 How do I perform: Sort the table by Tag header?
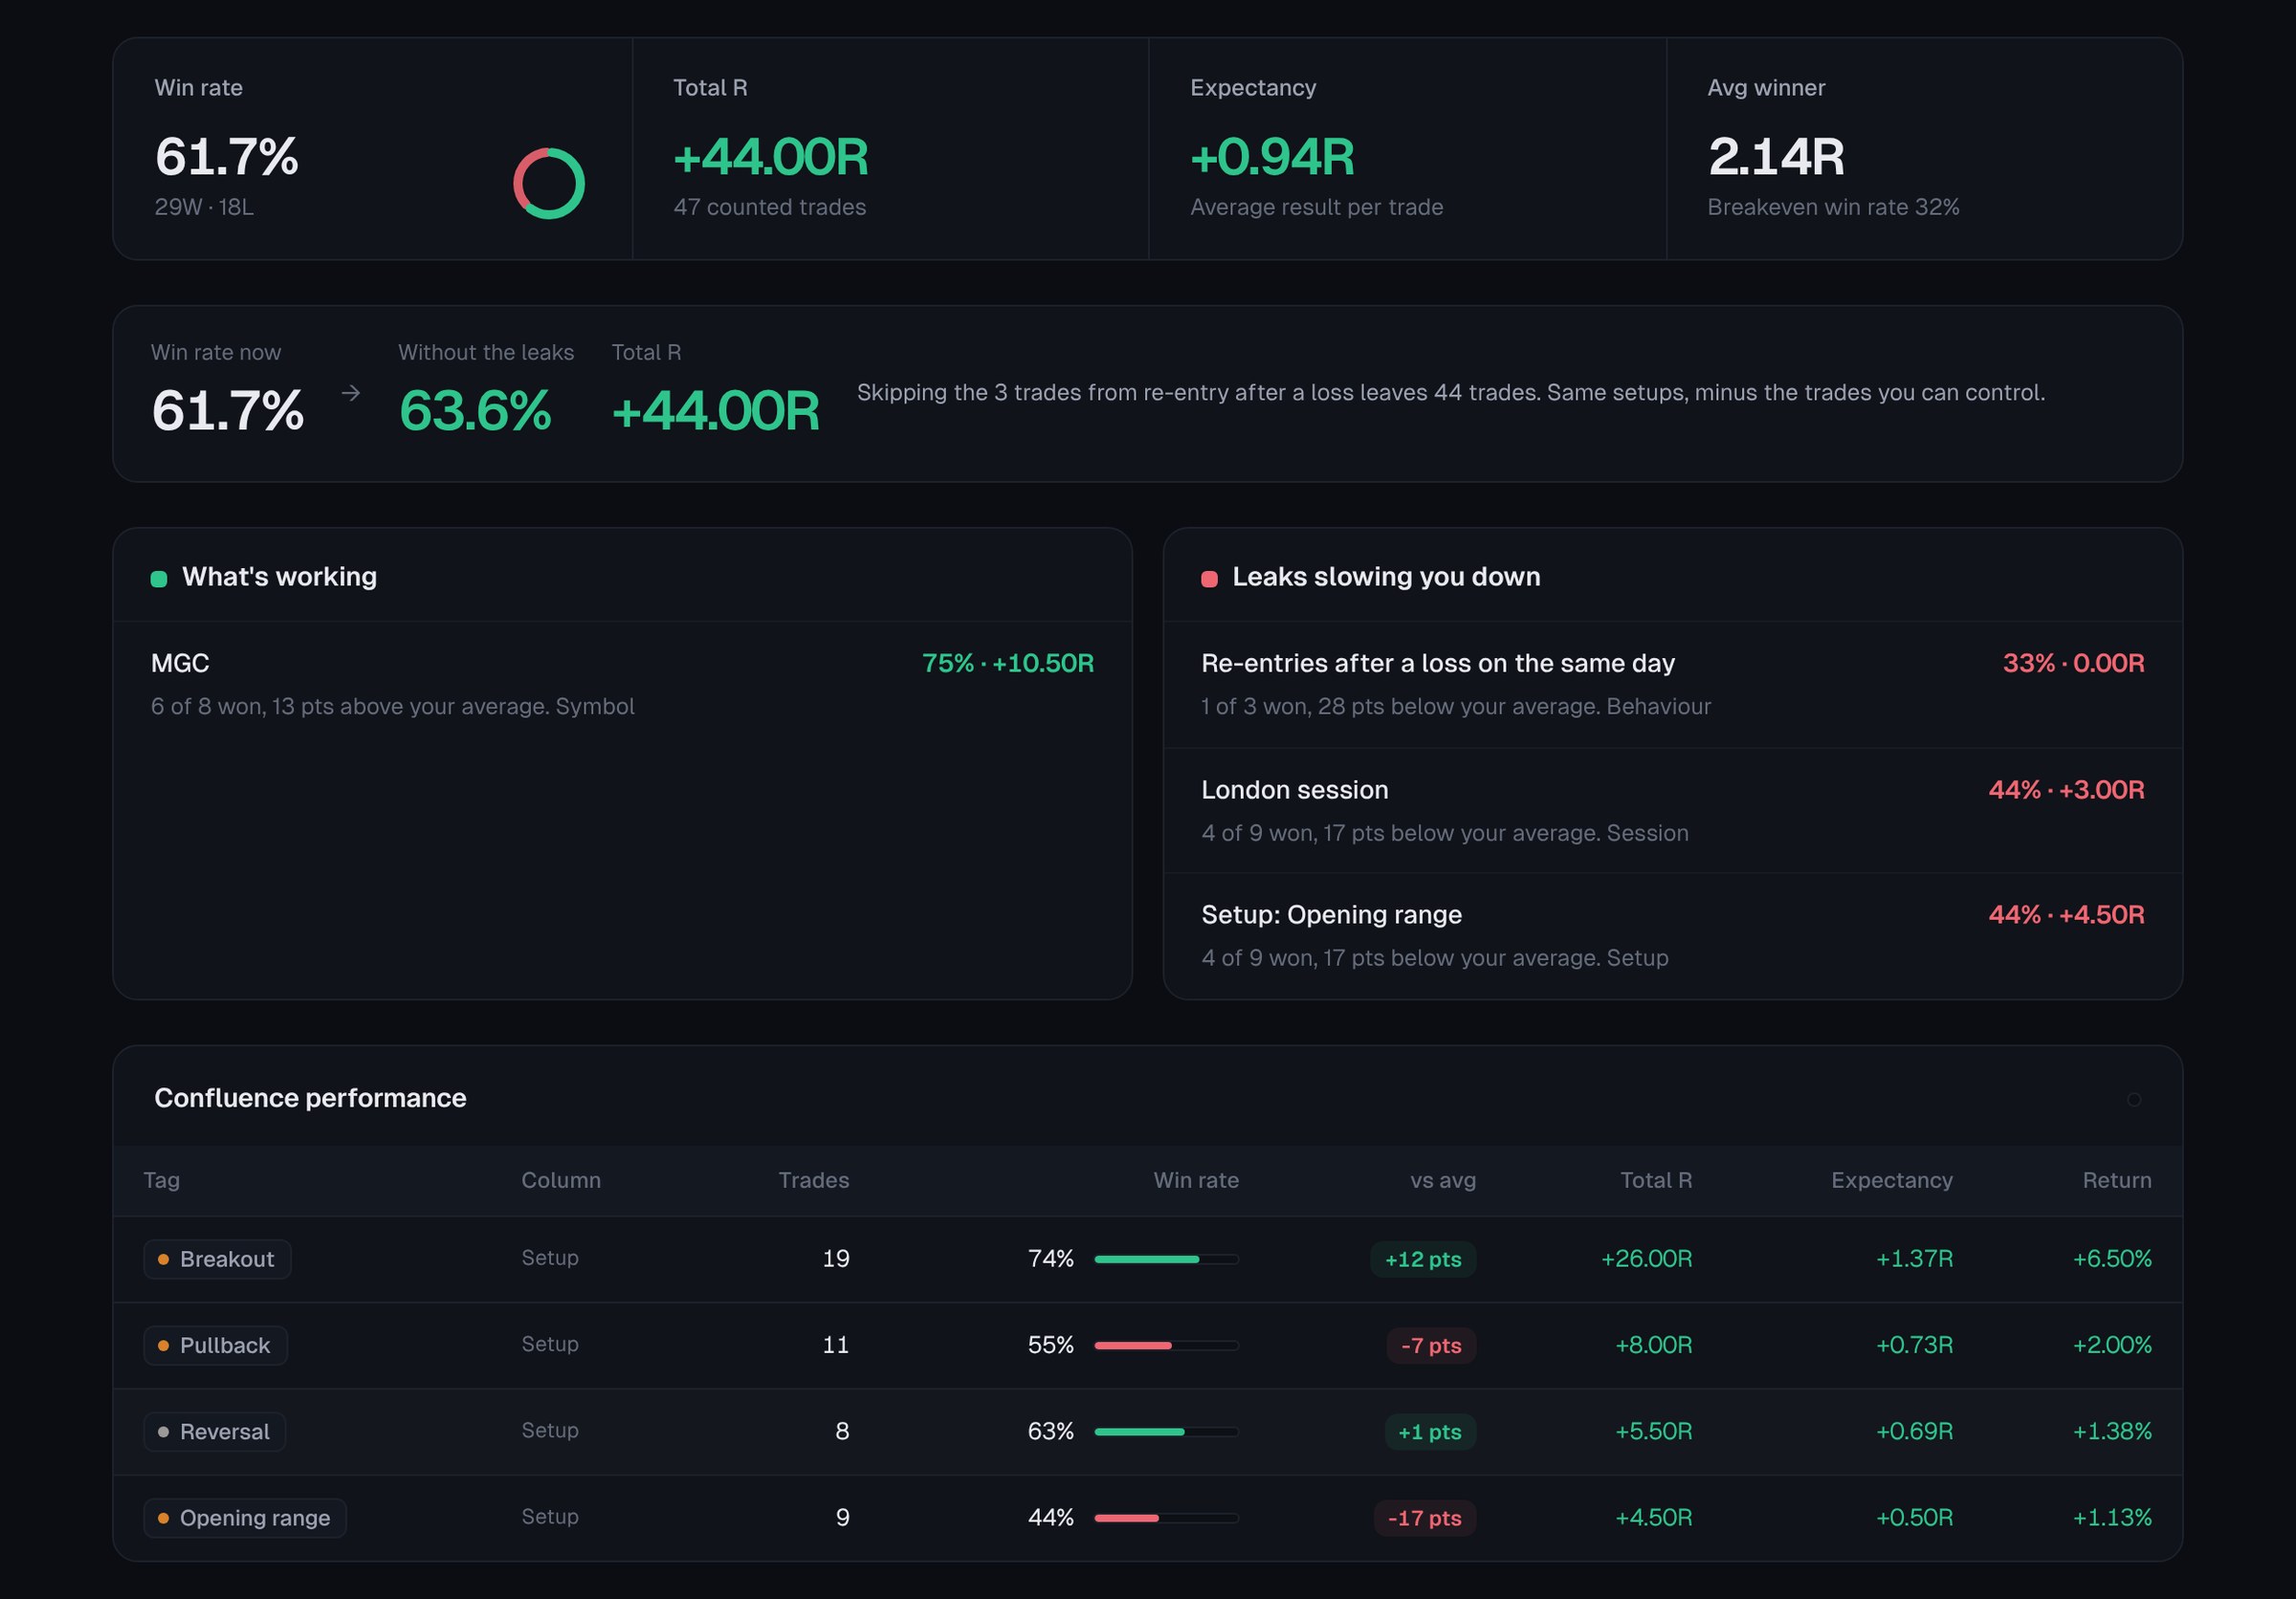(162, 1180)
